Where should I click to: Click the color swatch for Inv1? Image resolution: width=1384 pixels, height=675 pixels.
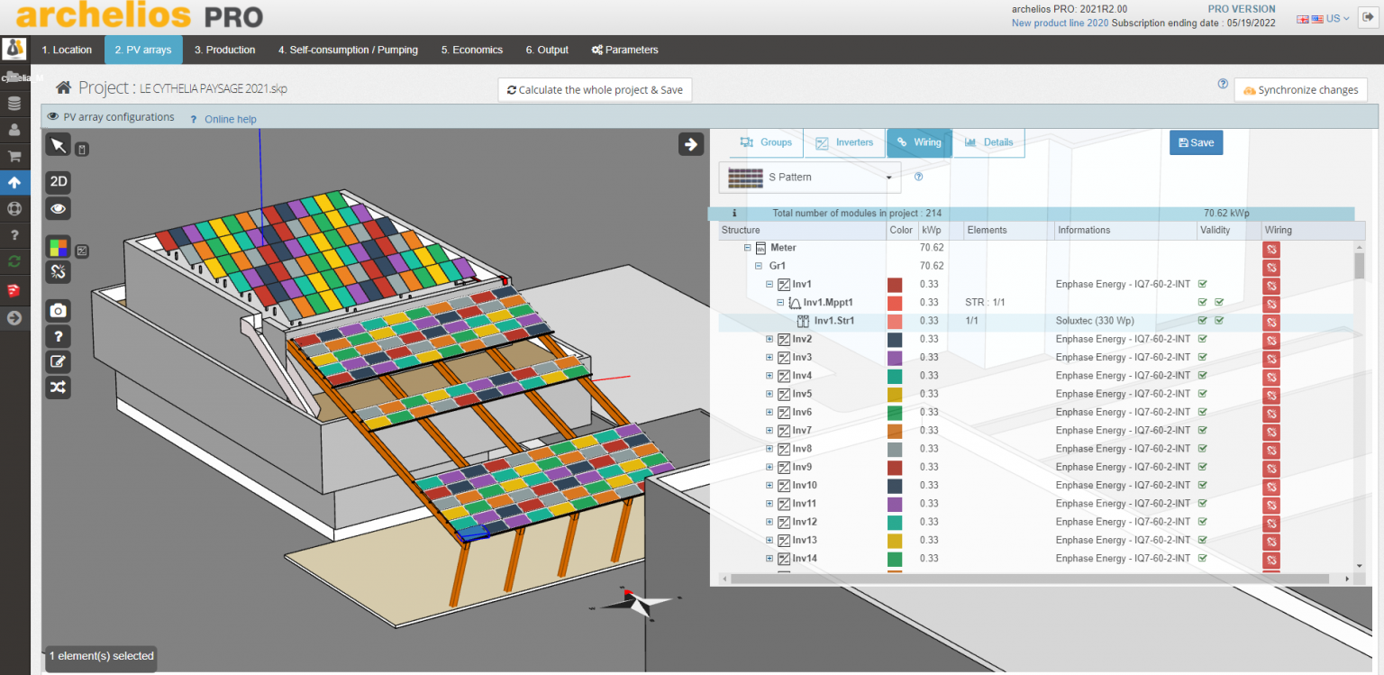[895, 285]
